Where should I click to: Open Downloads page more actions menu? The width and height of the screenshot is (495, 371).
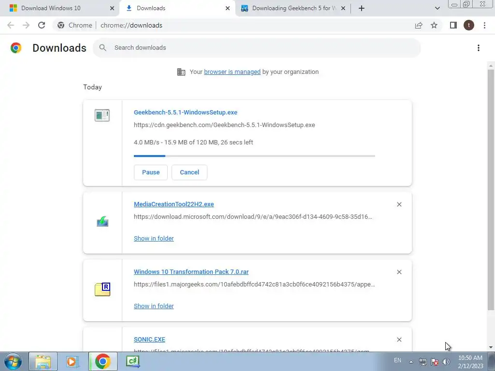[x=479, y=48]
